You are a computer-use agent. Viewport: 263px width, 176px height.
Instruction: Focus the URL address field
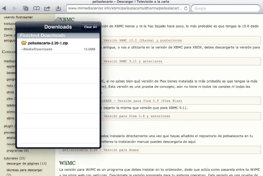click(x=125, y=8)
